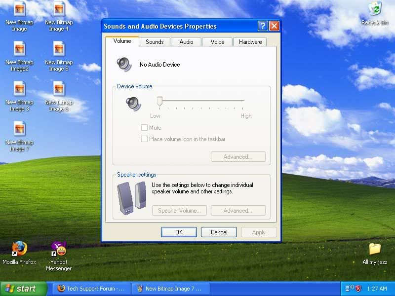Select New Bitmap Image 6 desktop icon
The image size is (395, 296).
point(59,96)
